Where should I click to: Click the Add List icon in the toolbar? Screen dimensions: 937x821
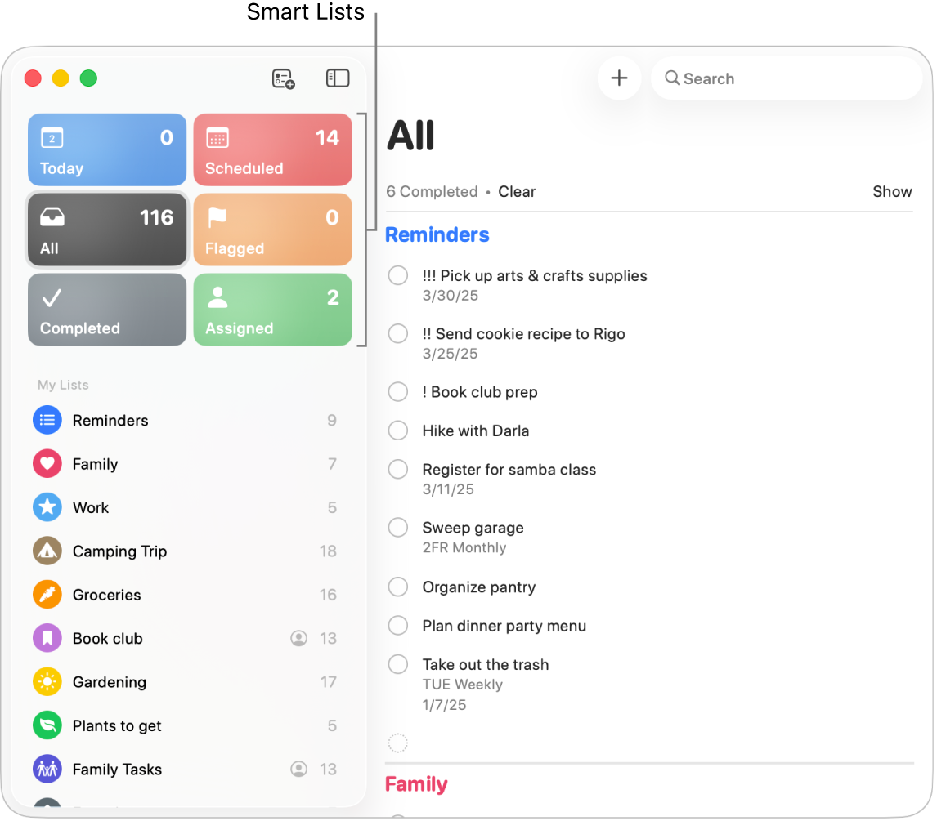(x=282, y=78)
